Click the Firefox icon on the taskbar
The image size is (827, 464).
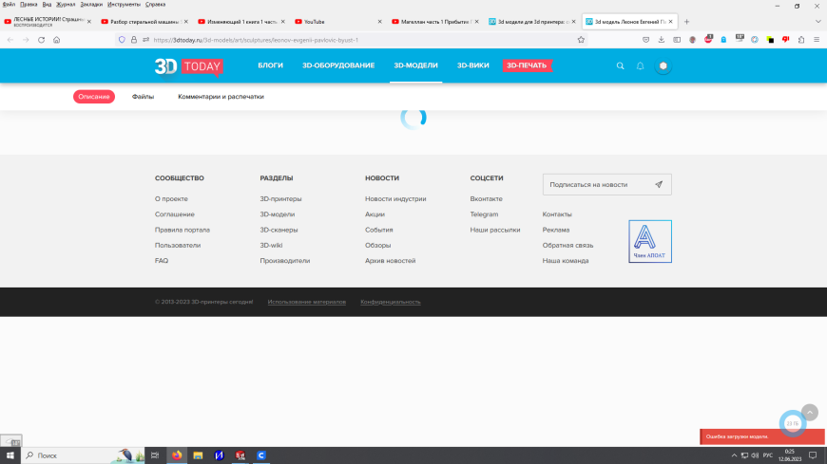[x=177, y=455]
